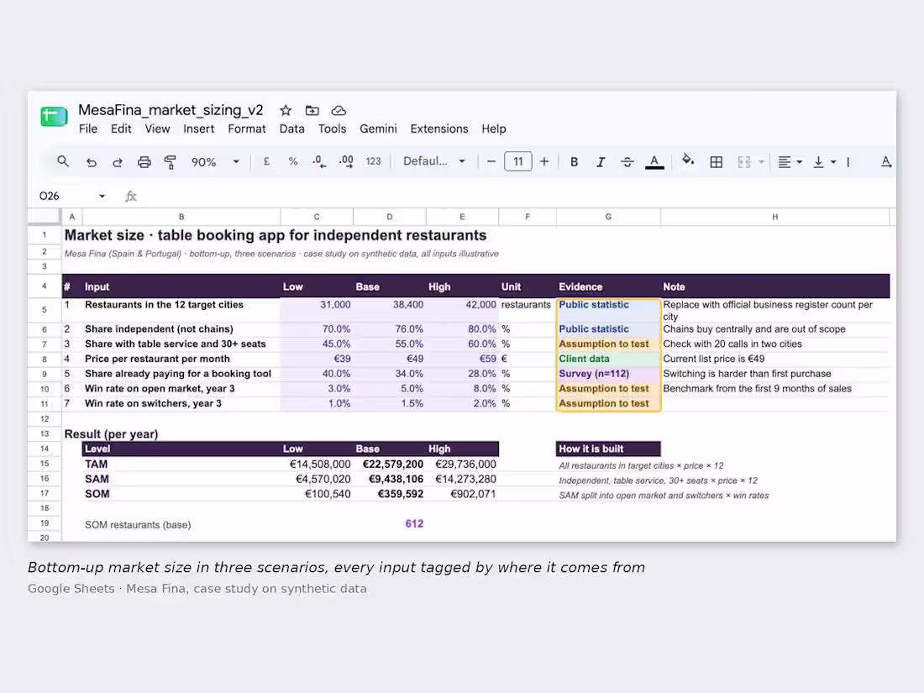Decrease font size with minus button
Viewport: 924px width, 693px height.
point(491,161)
